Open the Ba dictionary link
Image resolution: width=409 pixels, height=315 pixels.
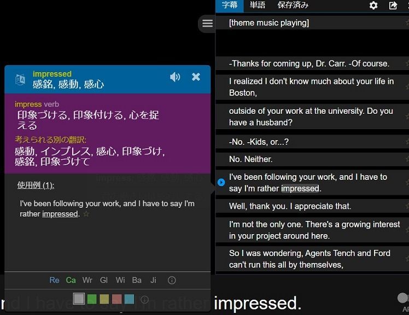click(x=137, y=280)
